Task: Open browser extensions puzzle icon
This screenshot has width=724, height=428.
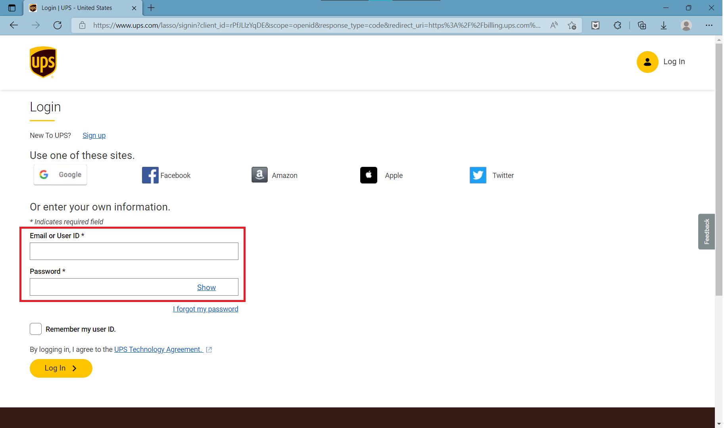Action: [x=617, y=25]
